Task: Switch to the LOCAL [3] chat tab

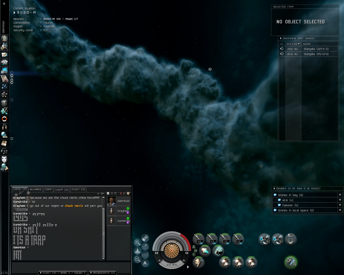Action: [20, 189]
